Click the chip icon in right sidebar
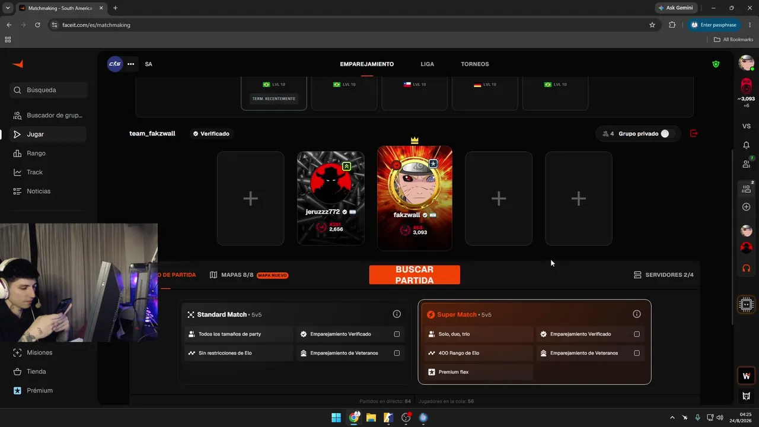Screen dimensions: 759x427 [747, 304]
